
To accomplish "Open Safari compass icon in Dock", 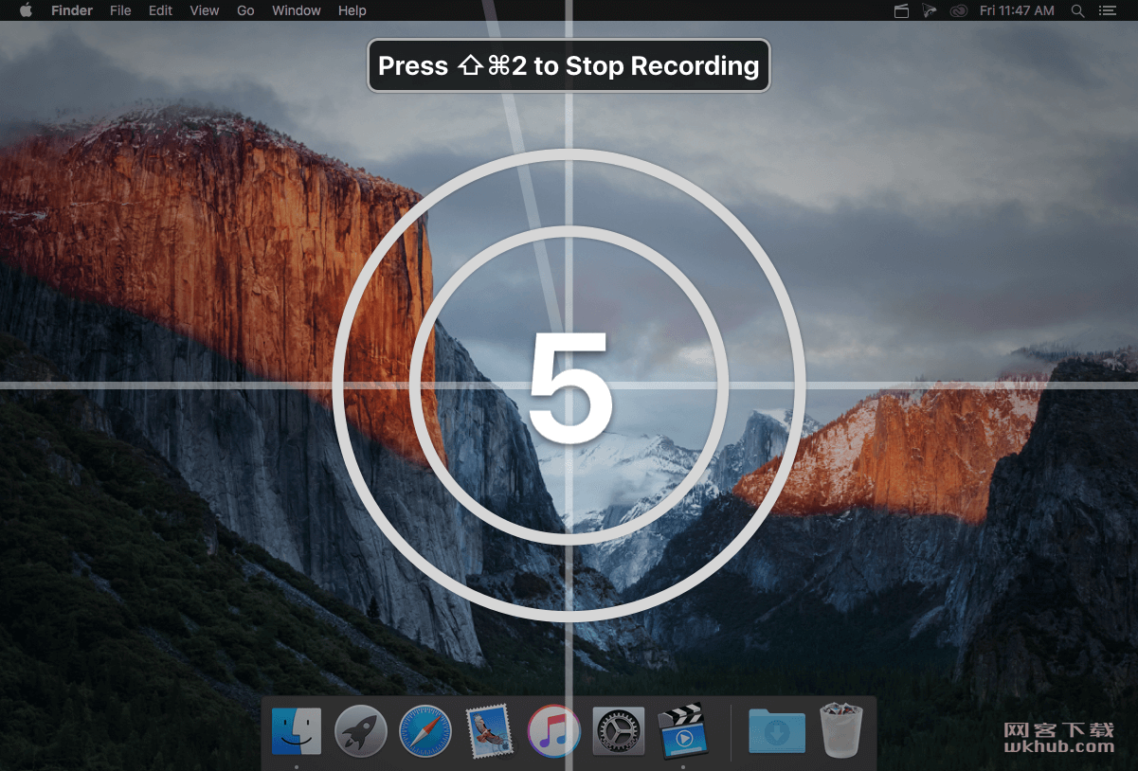I will tap(425, 730).
